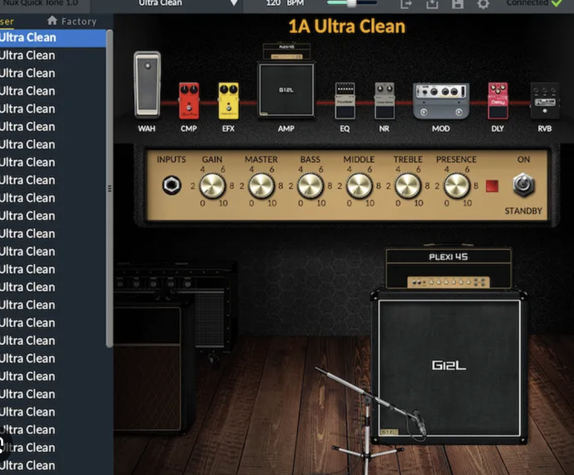Click the sidebar splitter handle
The width and height of the screenshot is (574, 475).
pos(109,189)
